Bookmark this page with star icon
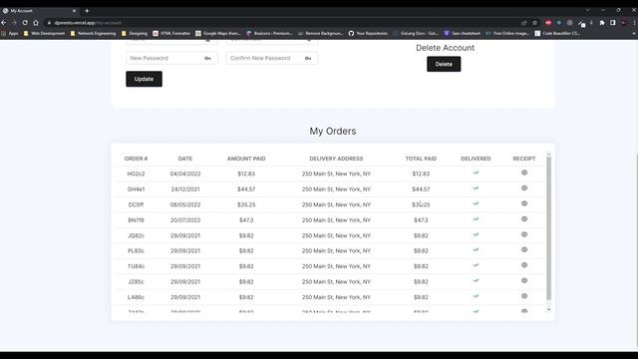 (534, 23)
